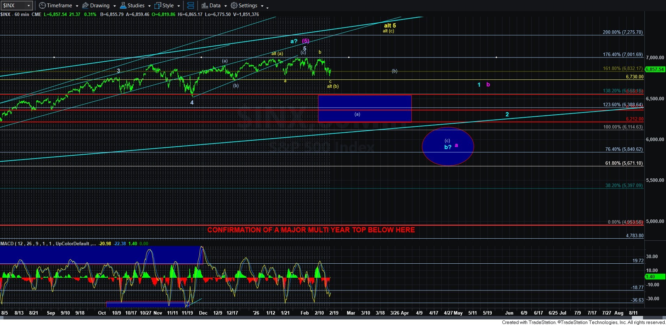Click the Style overlapping squares icon
Viewport: 666px width, 325px height.
pos(158,6)
